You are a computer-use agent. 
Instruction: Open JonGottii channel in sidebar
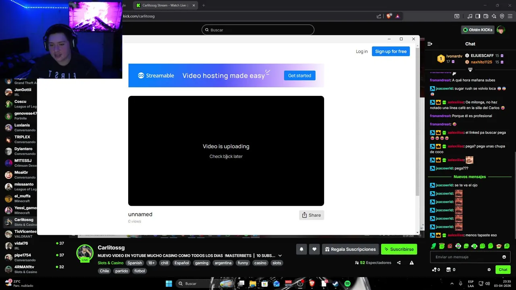tap(20, 92)
